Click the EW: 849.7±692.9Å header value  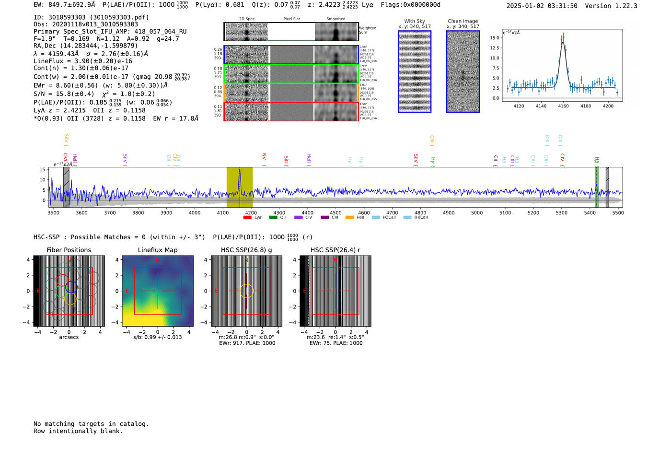tap(64, 5)
